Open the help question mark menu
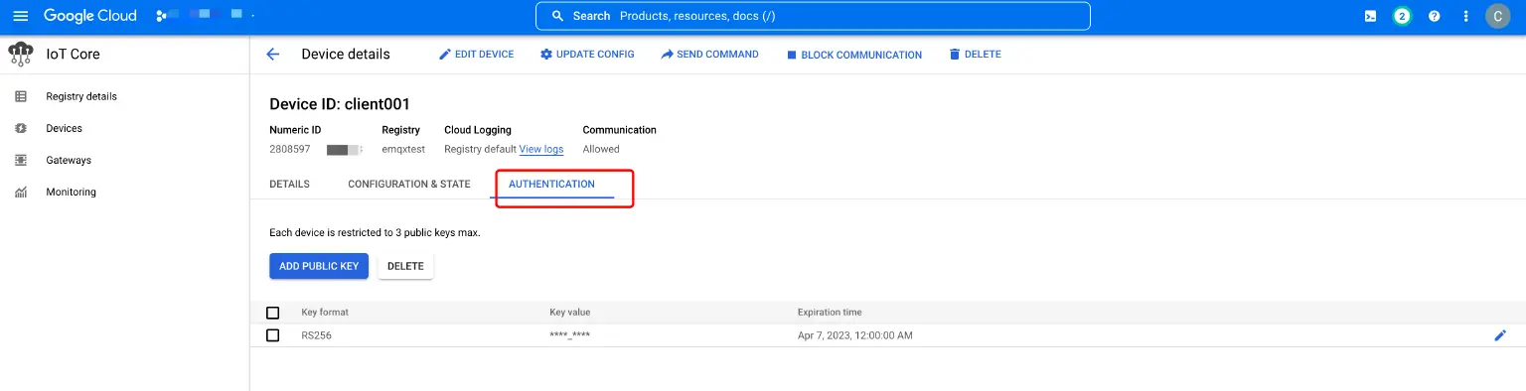This screenshot has height=391, width=1526. [x=1434, y=16]
